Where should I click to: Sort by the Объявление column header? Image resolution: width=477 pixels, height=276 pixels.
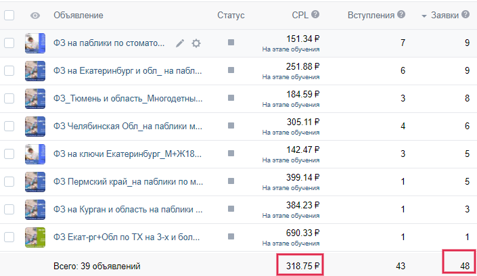(78, 15)
